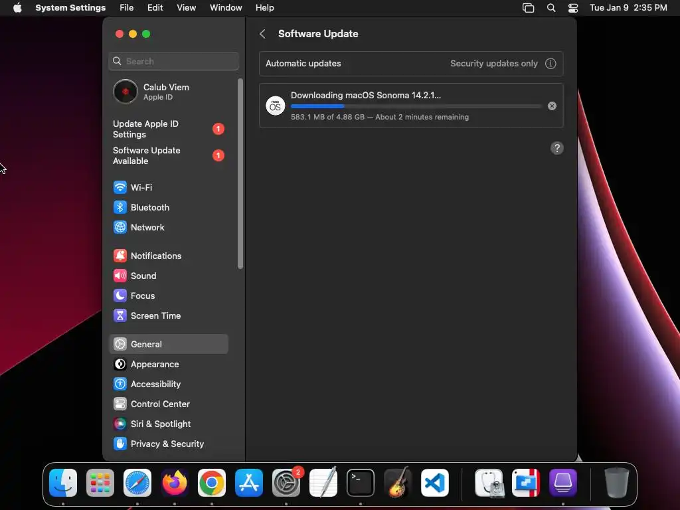The image size is (680, 510).
Task: Click the help question mark button
Action: tap(557, 148)
